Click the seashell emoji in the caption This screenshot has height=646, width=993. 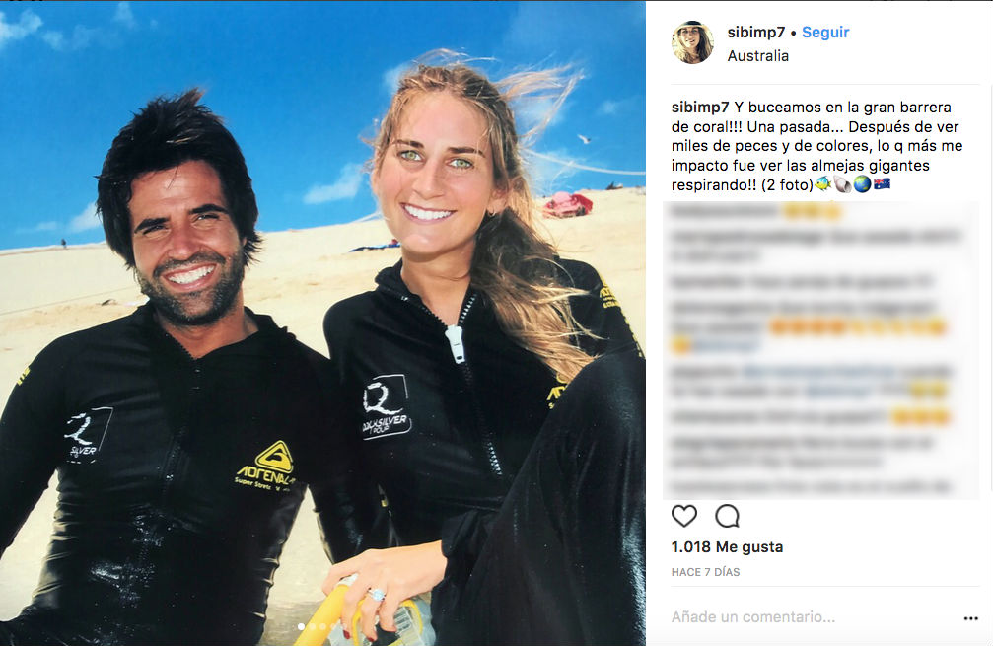click(x=842, y=184)
